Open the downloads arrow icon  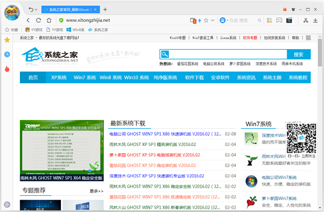(x=315, y=21)
